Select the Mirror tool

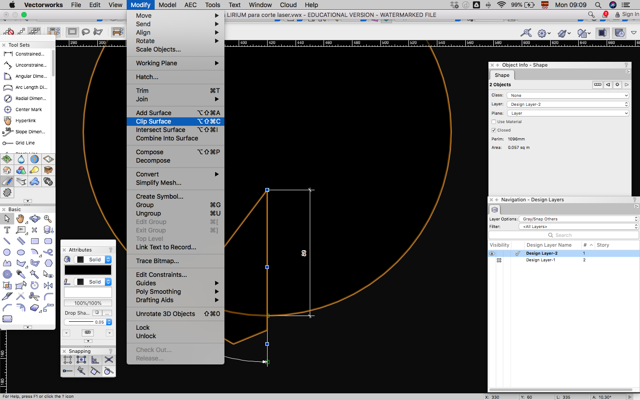[x=48, y=285]
